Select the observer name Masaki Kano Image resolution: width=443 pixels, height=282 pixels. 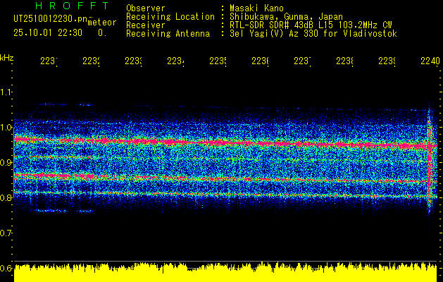(256, 8)
